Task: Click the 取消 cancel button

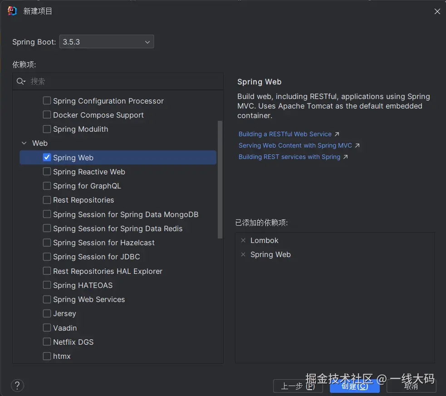Action: click(x=411, y=386)
